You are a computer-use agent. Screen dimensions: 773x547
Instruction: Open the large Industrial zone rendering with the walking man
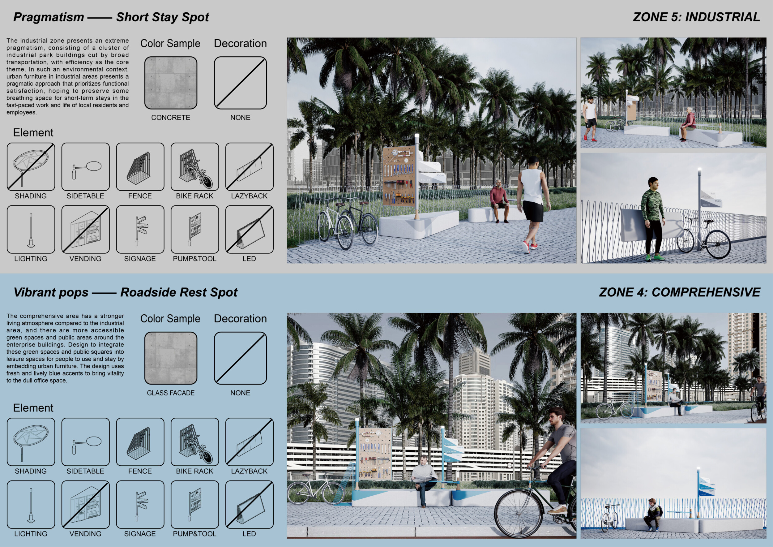pyautogui.click(x=431, y=150)
